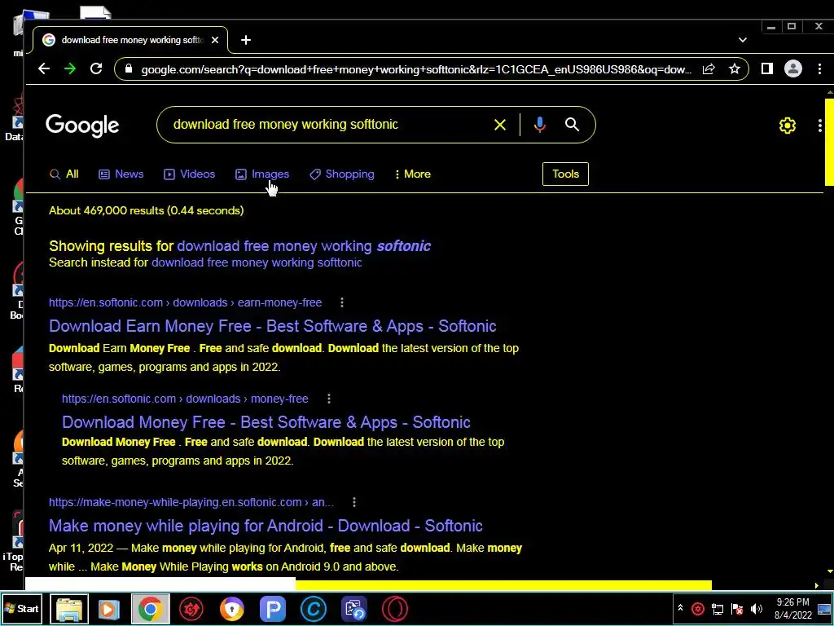Follow corrected 'softonic' results link

pyautogui.click(x=304, y=246)
